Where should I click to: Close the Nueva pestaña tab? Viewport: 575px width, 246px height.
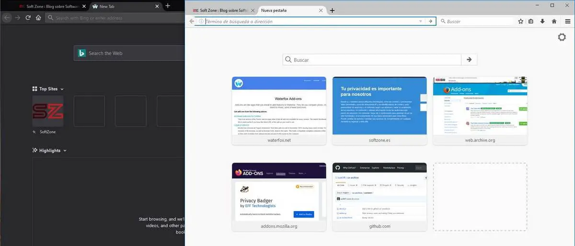322,10
